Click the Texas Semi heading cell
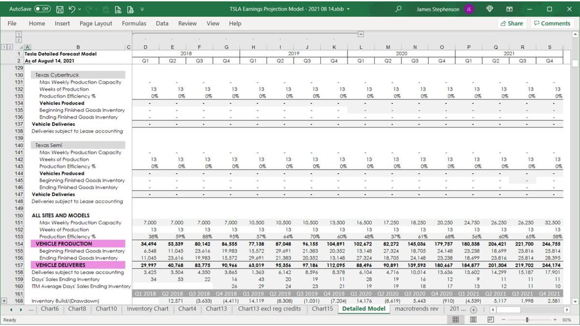Viewport: 580px width, 326px height. 78,145
